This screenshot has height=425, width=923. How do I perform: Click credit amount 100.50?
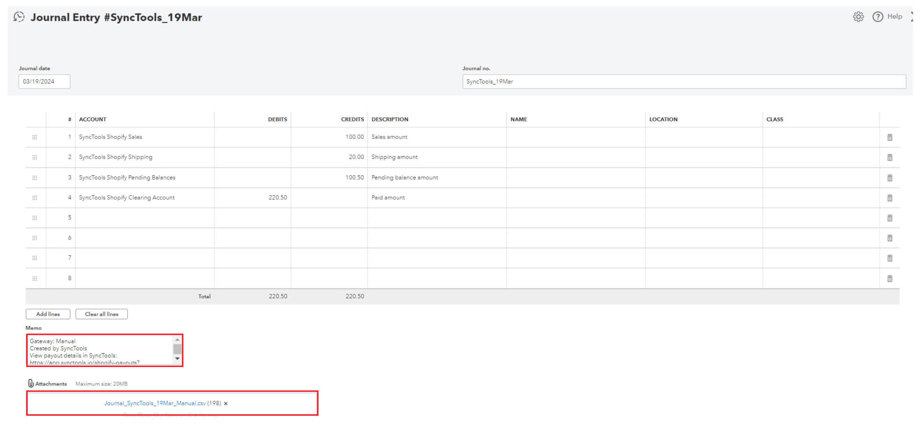click(x=354, y=178)
